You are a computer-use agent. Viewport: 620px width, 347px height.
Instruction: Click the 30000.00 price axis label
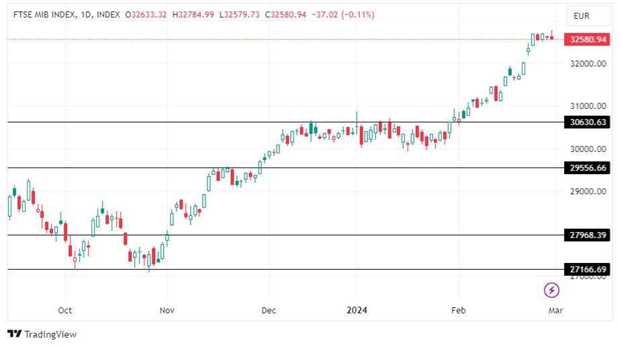588,149
